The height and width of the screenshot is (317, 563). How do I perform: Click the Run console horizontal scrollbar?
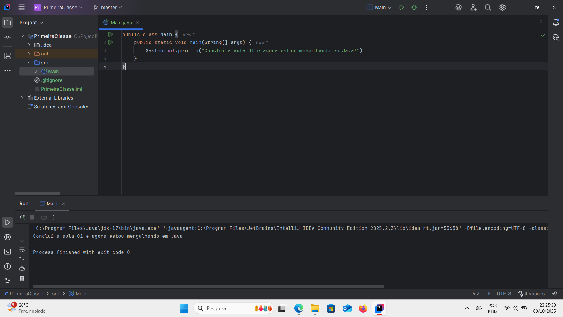[x=208, y=286]
